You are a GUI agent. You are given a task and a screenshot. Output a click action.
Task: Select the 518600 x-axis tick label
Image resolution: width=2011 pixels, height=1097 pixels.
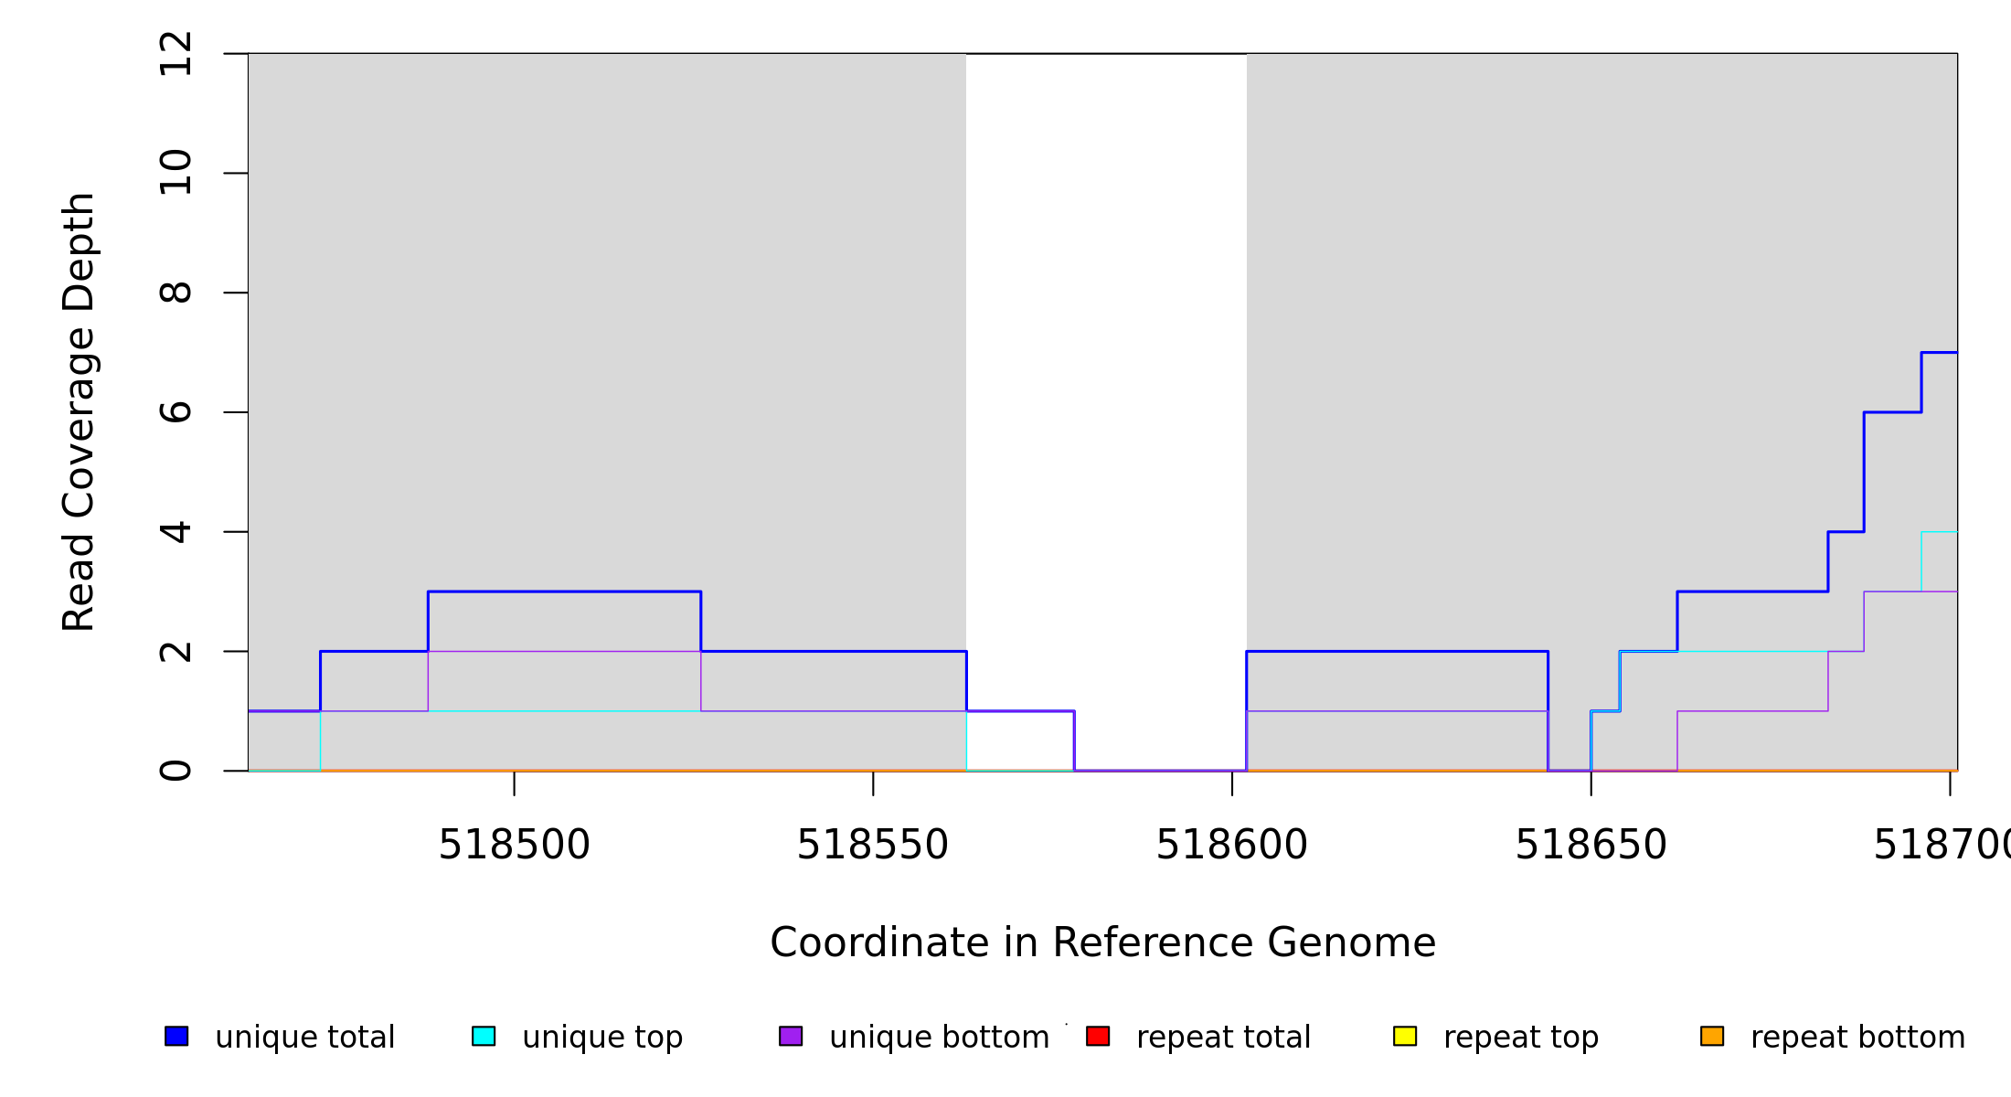pyautogui.click(x=1231, y=845)
